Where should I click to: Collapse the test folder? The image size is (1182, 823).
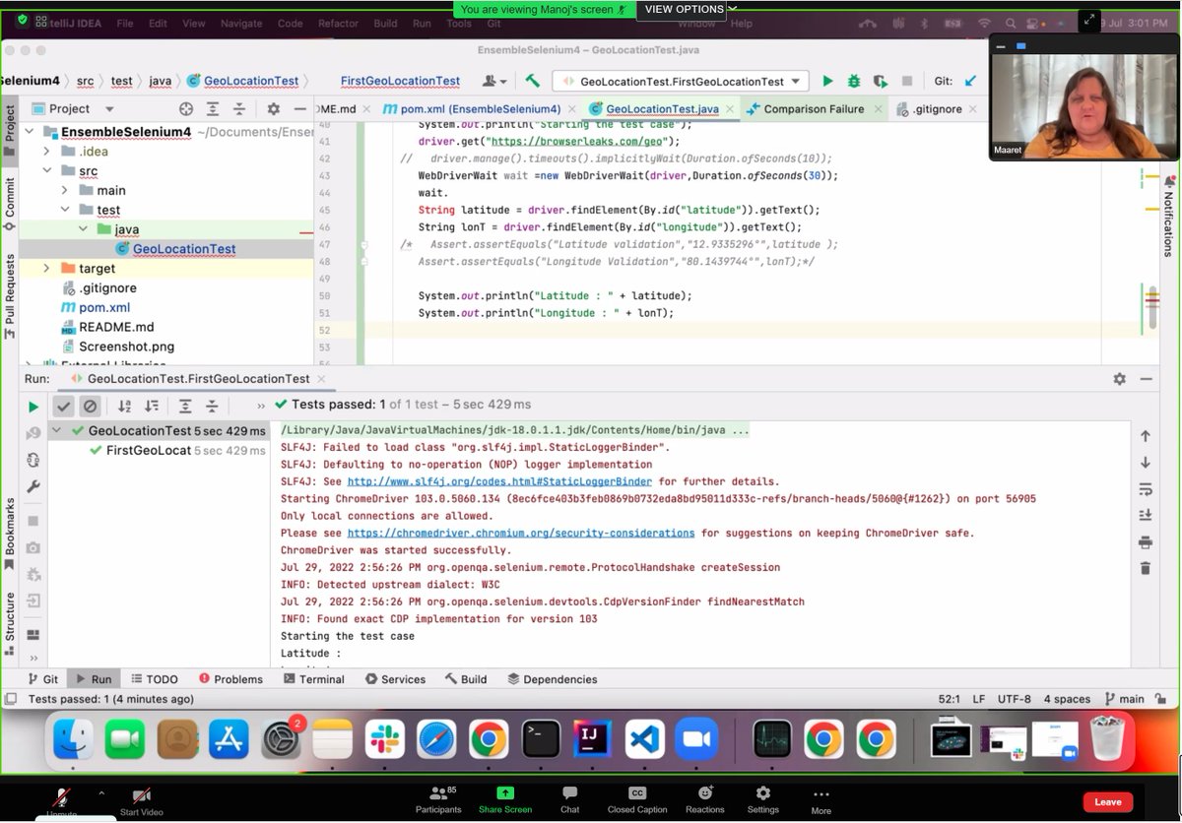pyautogui.click(x=65, y=210)
